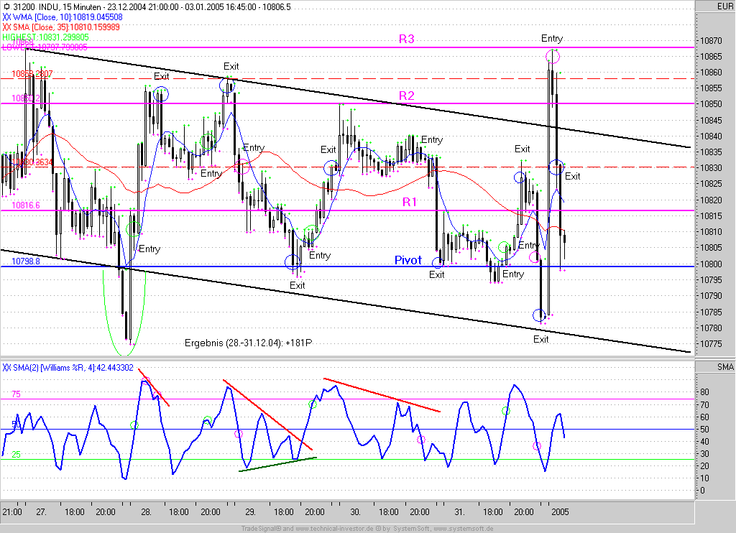Click the Entry label above the R3 peak
Viewport: 736px width, 533px height.
point(551,39)
